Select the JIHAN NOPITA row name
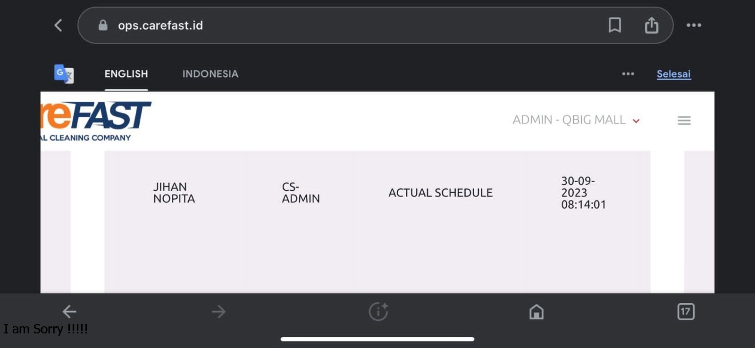The height and width of the screenshot is (348, 755). [174, 193]
